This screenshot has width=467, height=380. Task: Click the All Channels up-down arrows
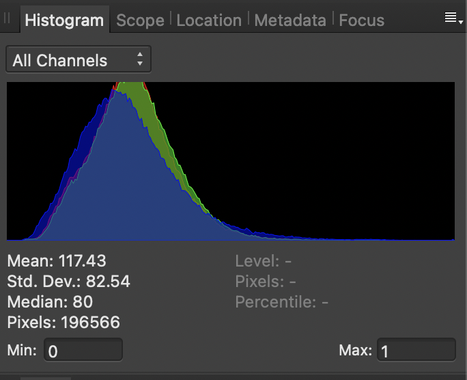(140, 59)
